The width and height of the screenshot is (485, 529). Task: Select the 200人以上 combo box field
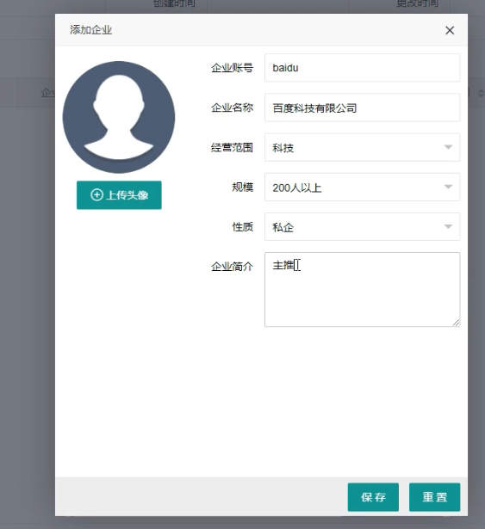(x=362, y=188)
